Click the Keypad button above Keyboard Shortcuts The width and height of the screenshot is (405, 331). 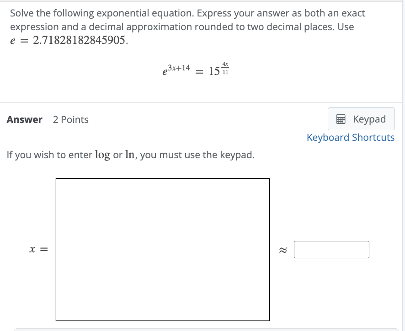[x=361, y=119]
